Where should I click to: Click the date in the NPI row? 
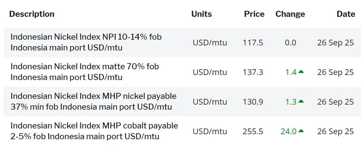click(335, 43)
